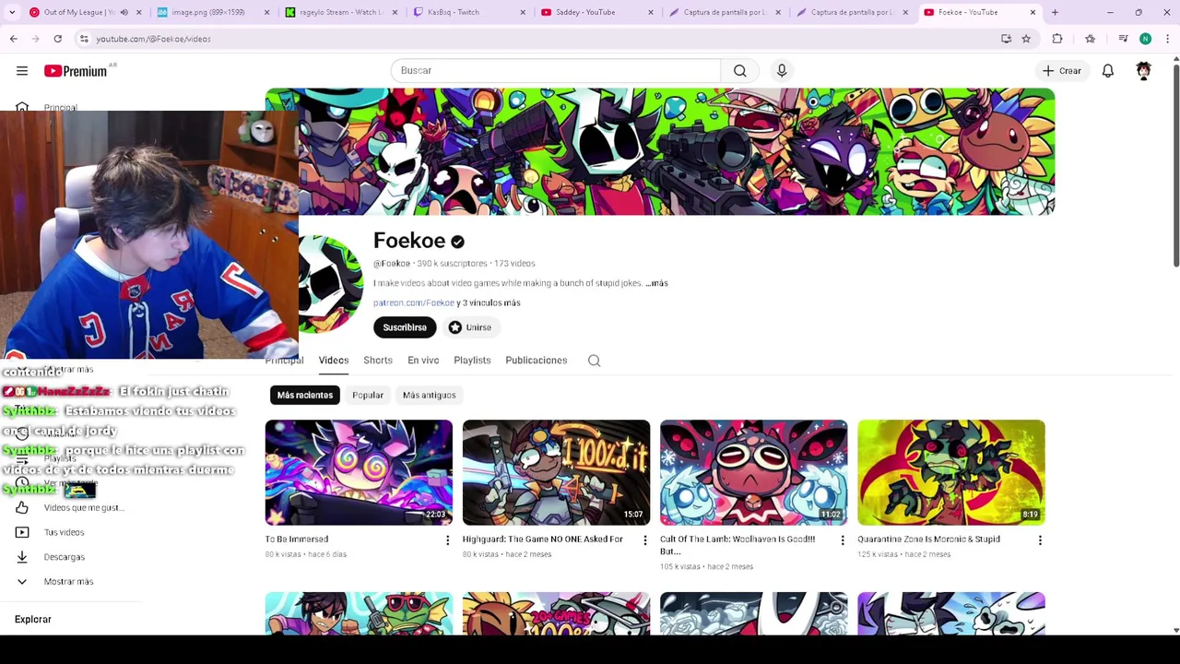Viewport: 1180px width, 664px height.
Task: Select the Popular filter chip
Action: point(368,395)
